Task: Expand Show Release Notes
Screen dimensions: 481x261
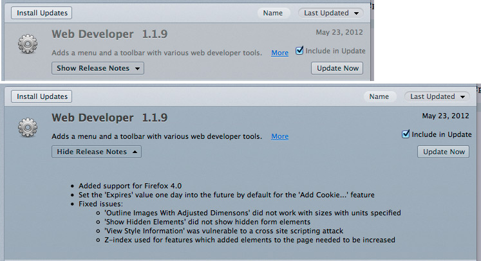Action: tap(98, 68)
